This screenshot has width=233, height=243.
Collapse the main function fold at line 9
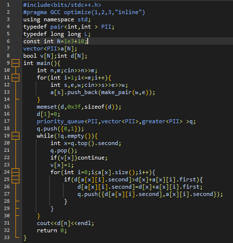[16, 63]
